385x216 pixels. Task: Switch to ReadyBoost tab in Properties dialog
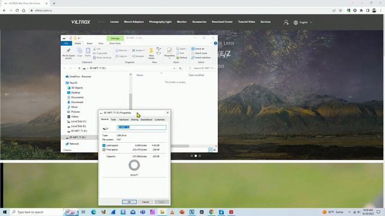coord(146,120)
